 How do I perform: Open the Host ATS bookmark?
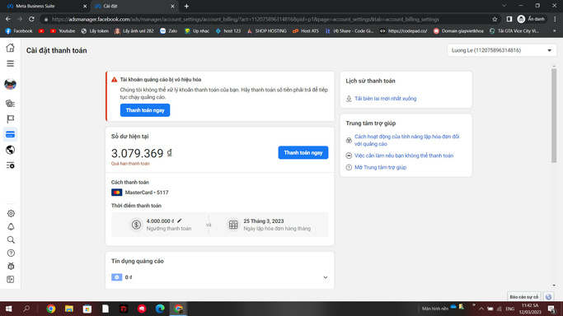306,31
